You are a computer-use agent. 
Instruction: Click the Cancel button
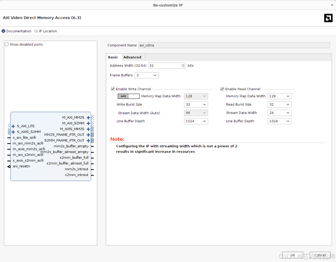click(320, 255)
